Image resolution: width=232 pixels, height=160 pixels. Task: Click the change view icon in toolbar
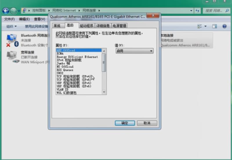click(x=200, y=26)
